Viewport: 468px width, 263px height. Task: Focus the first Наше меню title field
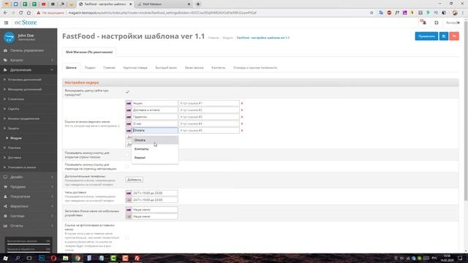pos(154,210)
